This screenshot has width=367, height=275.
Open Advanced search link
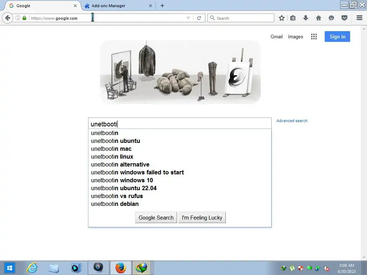(292, 121)
